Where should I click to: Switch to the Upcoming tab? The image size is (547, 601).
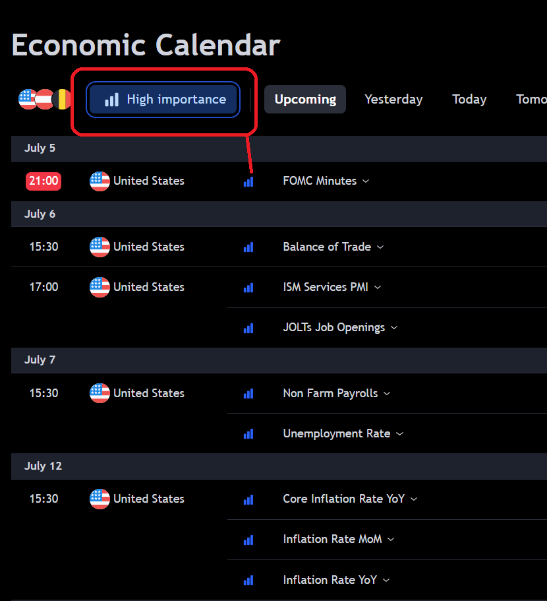pos(305,100)
